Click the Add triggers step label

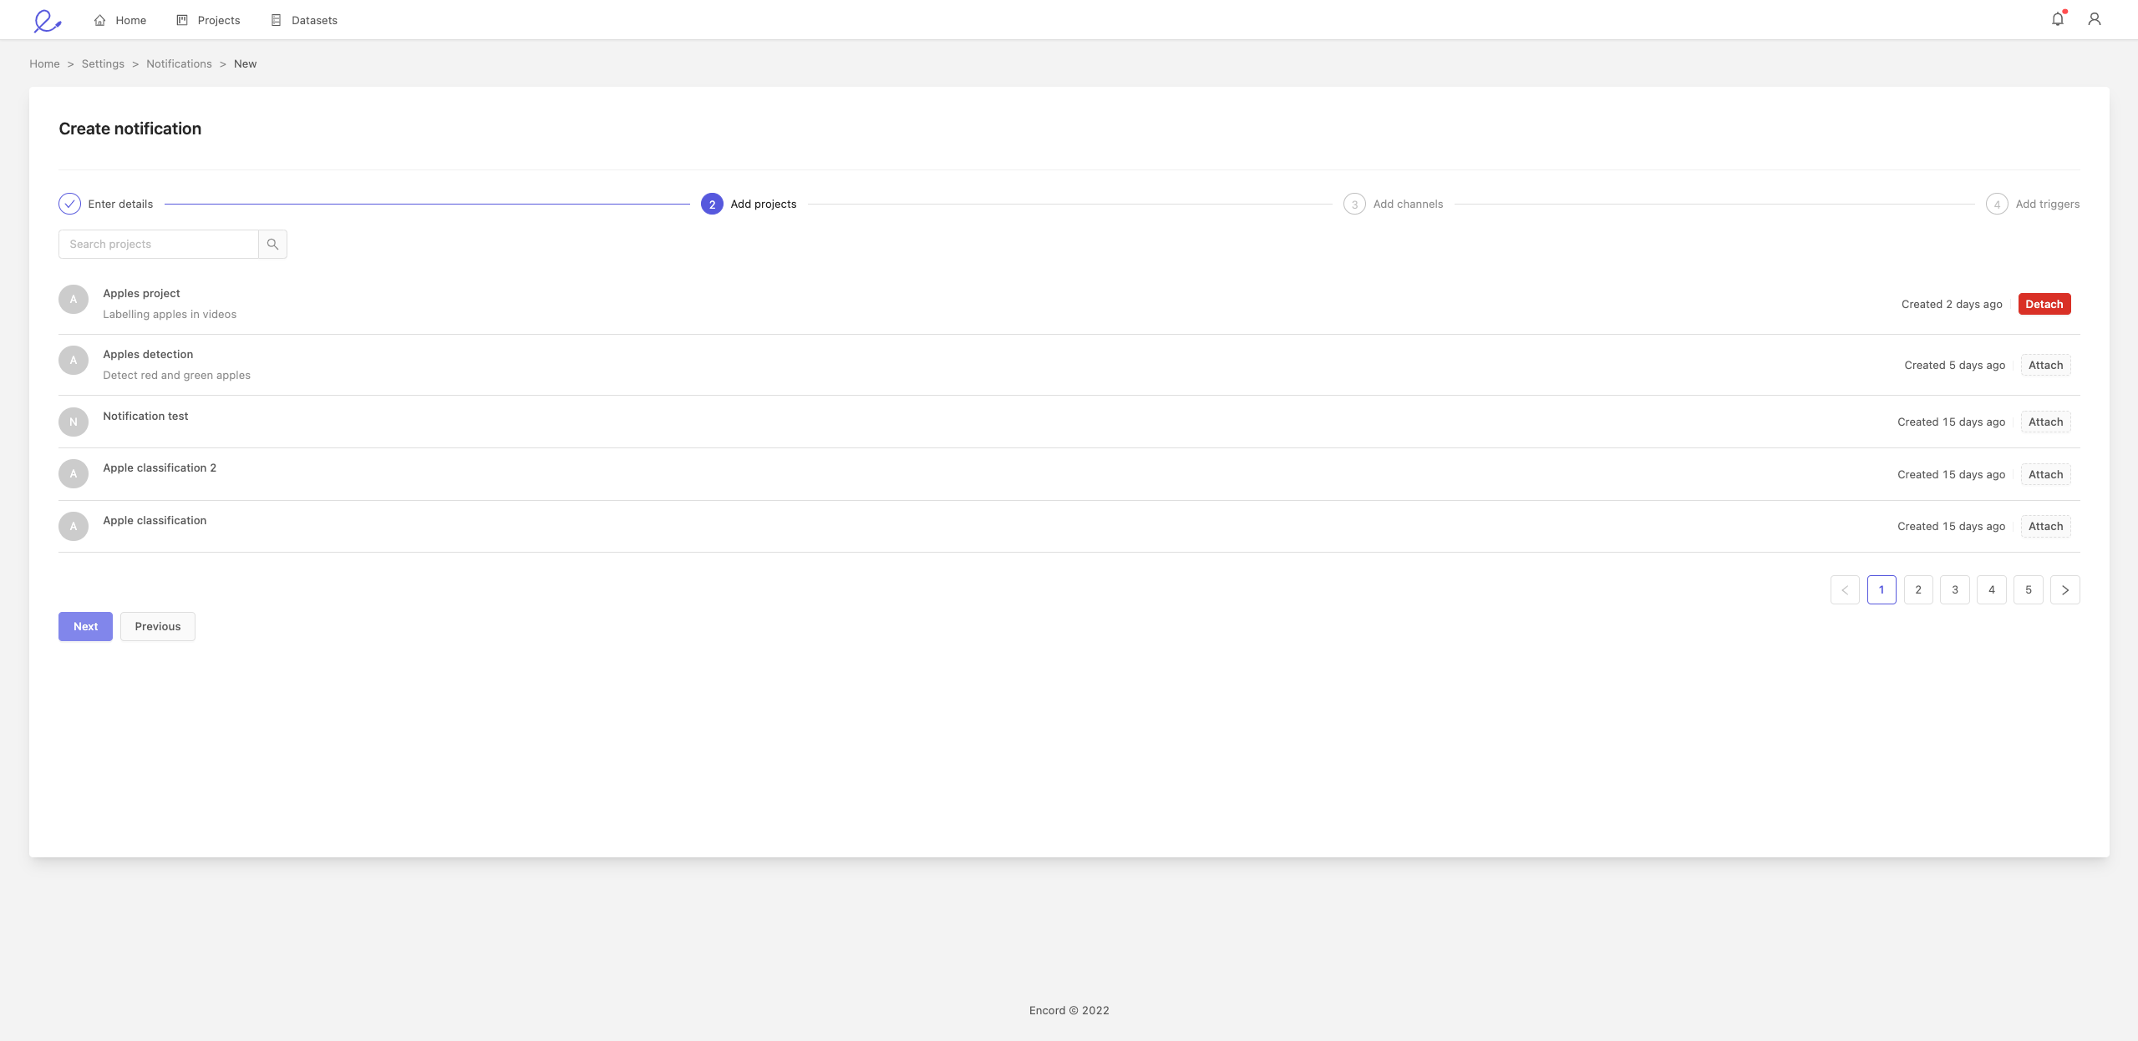click(x=2048, y=204)
